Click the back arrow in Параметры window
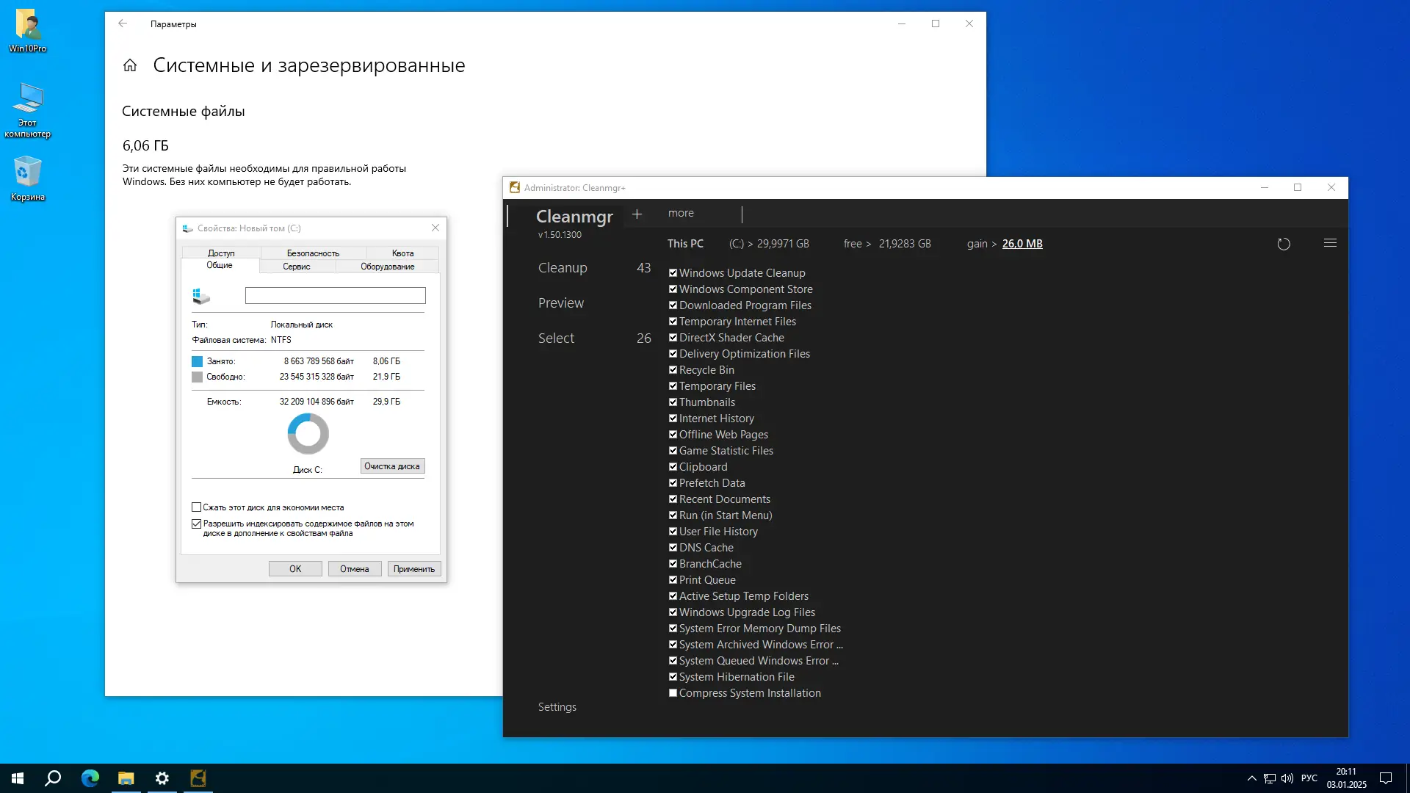Image resolution: width=1410 pixels, height=793 pixels. coord(123,23)
